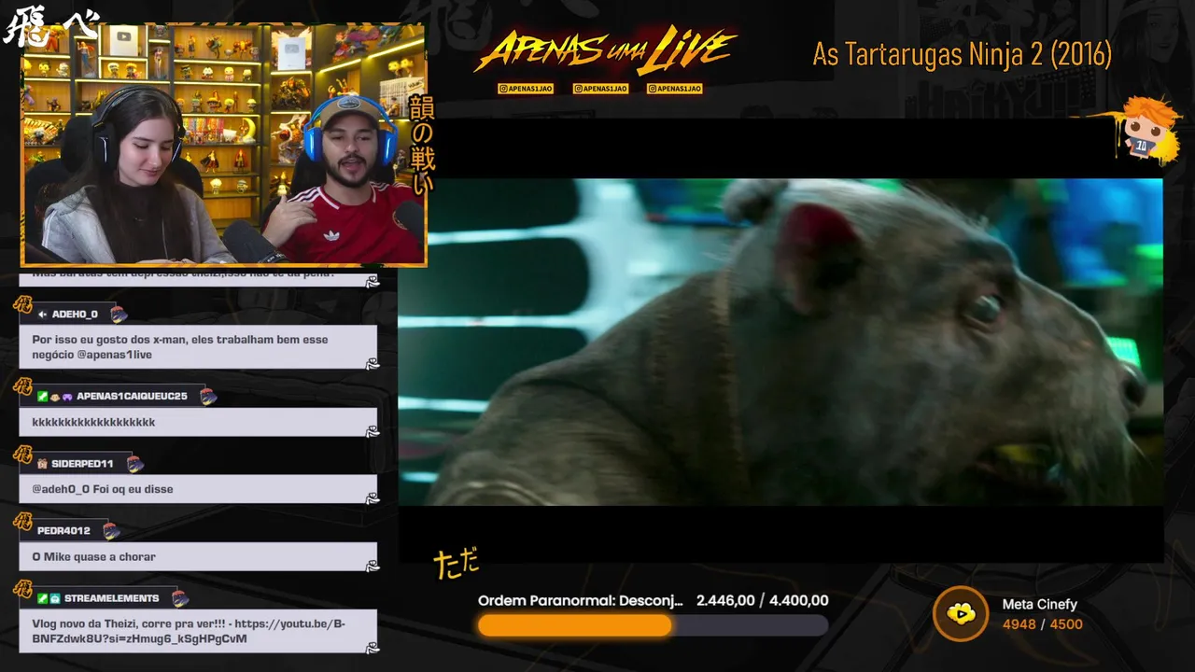Click the corner glyph on 'Foi oq eu disse'
1195x672 pixels.
[x=372, y=498]
